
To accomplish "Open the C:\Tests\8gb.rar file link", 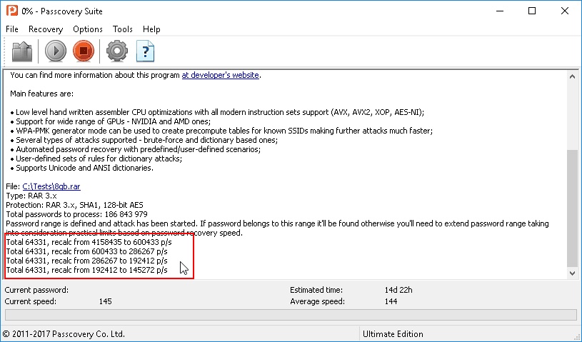I will click(51, 186).
